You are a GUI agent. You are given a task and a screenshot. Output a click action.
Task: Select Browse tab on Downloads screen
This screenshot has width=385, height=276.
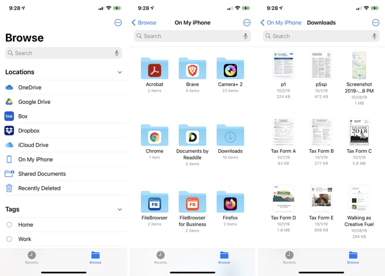(x=353, y=257)
